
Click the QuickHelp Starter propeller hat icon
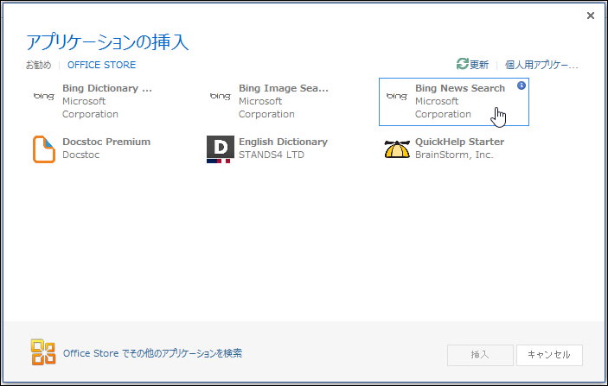click(397, 149)
